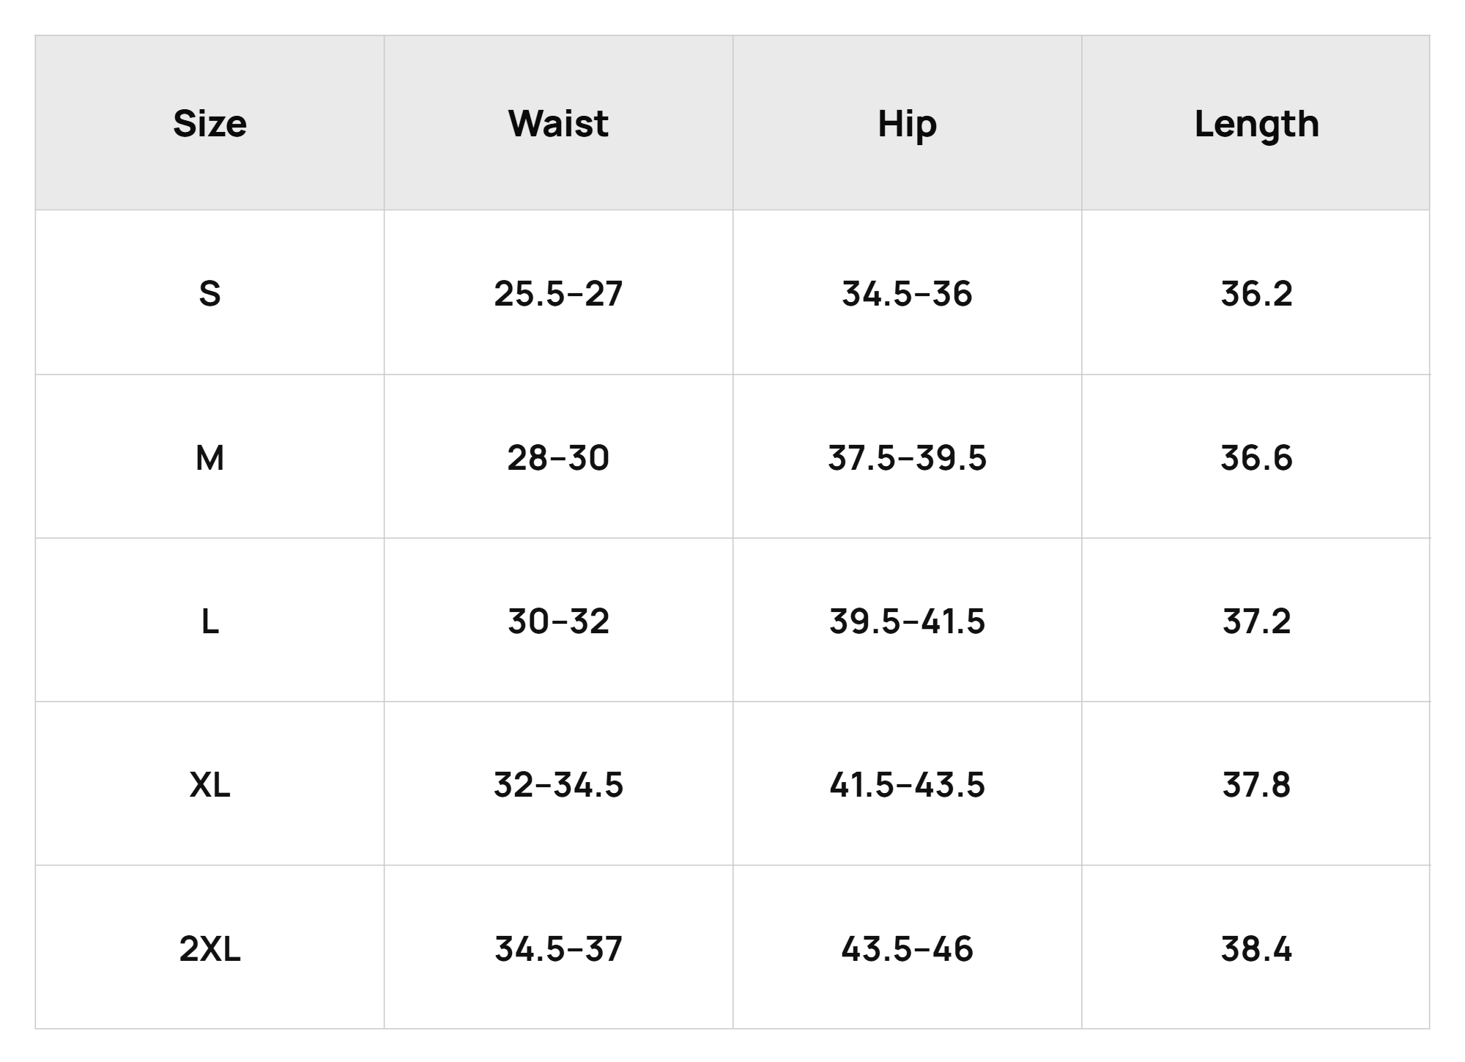Click the Waist column header
Screen dimensions: 1465x1062
pyautogui.click(x=558, y=123)
